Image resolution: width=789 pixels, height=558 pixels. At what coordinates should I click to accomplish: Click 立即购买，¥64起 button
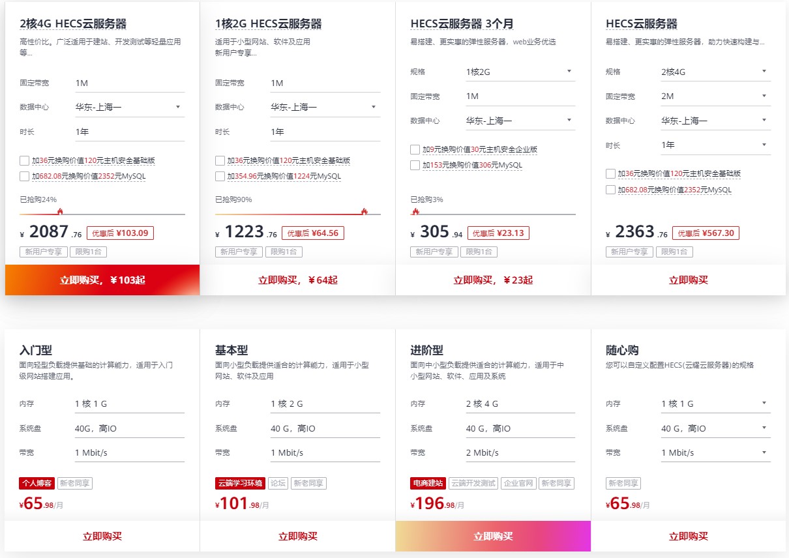(x=297, y=280)
